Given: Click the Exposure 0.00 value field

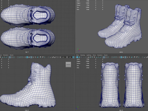Looking at the screenshot, I should point(63,57).
